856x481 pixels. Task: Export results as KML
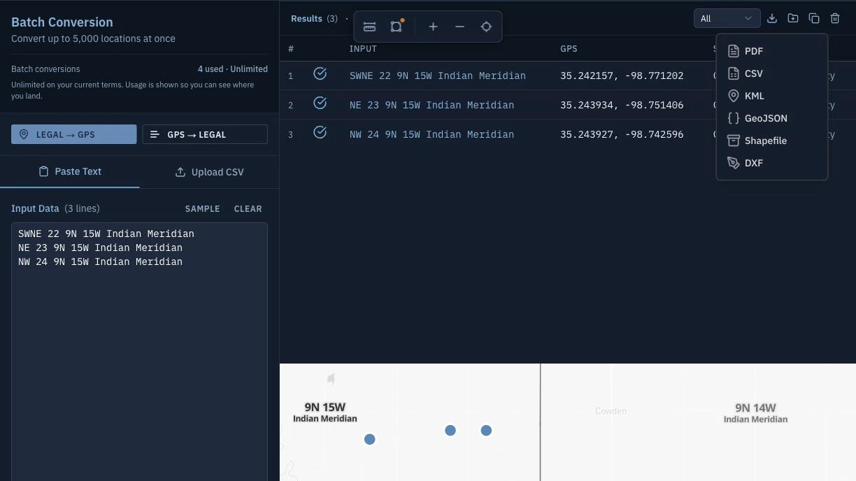click(772, 96)
